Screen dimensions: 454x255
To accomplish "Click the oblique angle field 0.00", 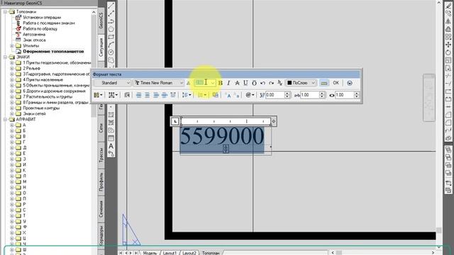I will [275, 95].
